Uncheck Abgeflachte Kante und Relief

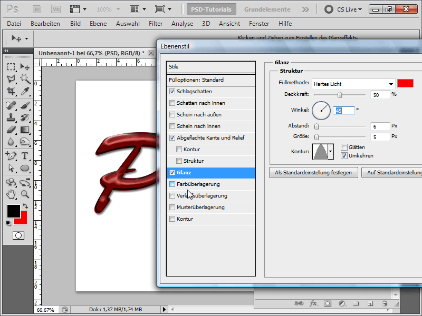click(x=172, y=137)
